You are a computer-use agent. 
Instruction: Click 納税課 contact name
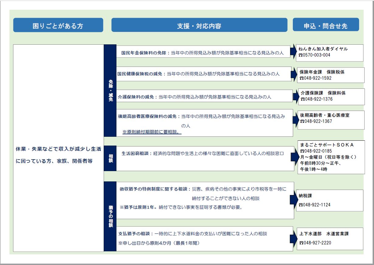click(x=305, y=196)
